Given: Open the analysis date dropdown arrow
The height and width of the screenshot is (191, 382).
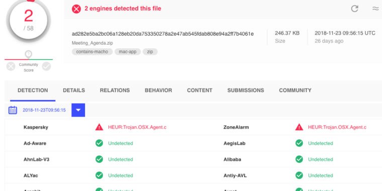Looking at the screenshot, I should [x=78, y=110].
